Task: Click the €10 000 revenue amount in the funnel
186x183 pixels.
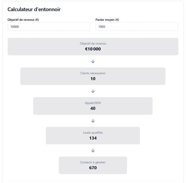Action: (93, 49)
